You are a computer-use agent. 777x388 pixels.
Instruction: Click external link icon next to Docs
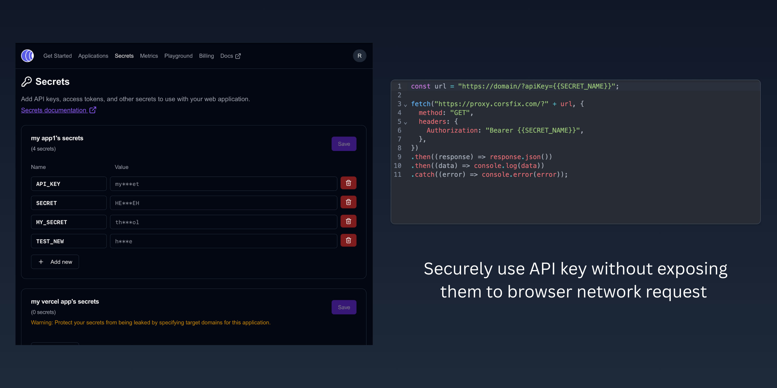[238, 56]
